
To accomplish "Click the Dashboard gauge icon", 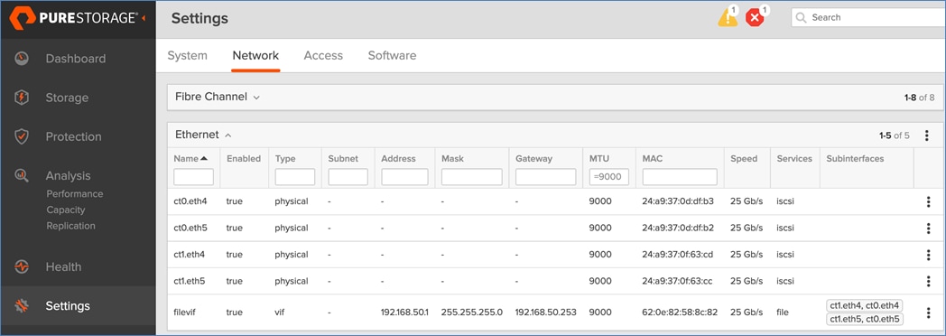I will coord(22,59).
